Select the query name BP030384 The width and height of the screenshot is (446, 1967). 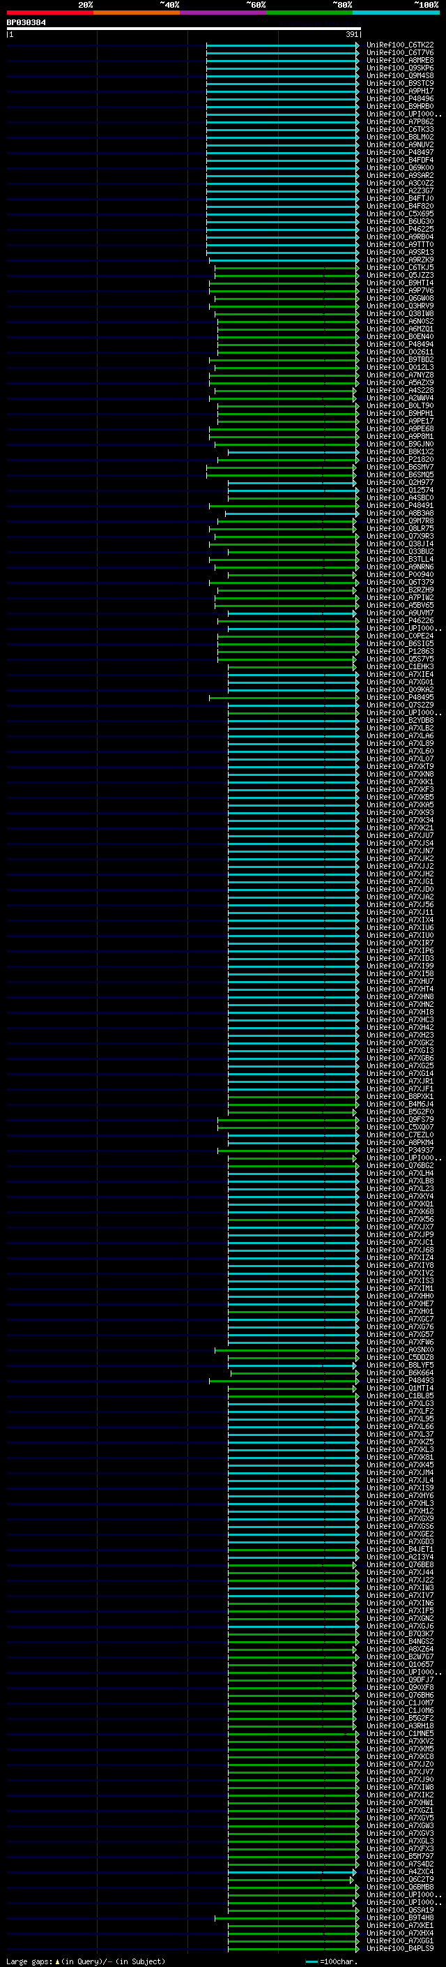pyautogui.click(x=26, y=22)
